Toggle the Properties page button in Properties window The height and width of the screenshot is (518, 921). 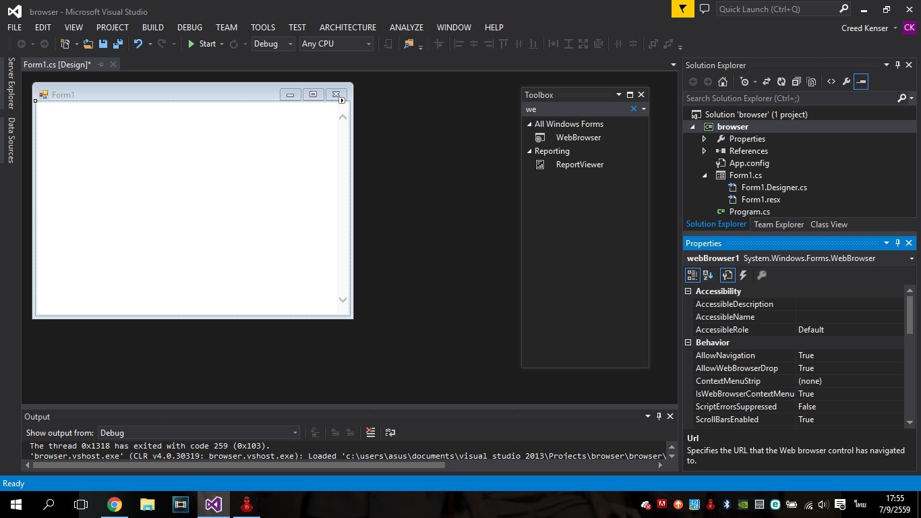click(x=727, y=275)
